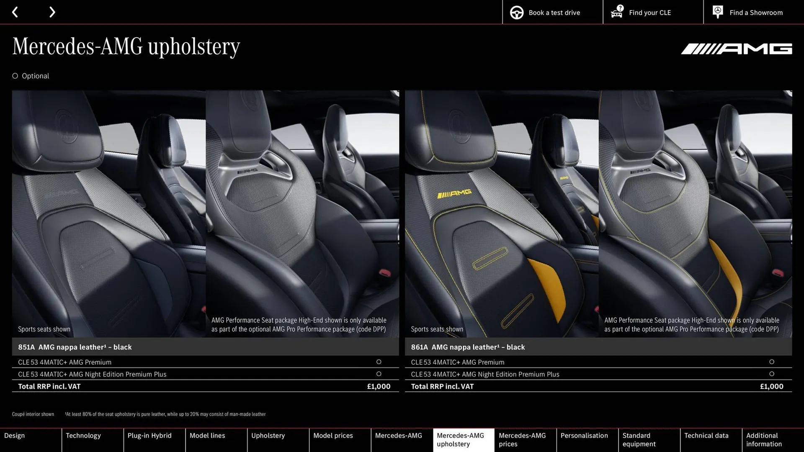Click the location pin Find a Showroom icon
This screenshot has height=452, width=804.
718,12
